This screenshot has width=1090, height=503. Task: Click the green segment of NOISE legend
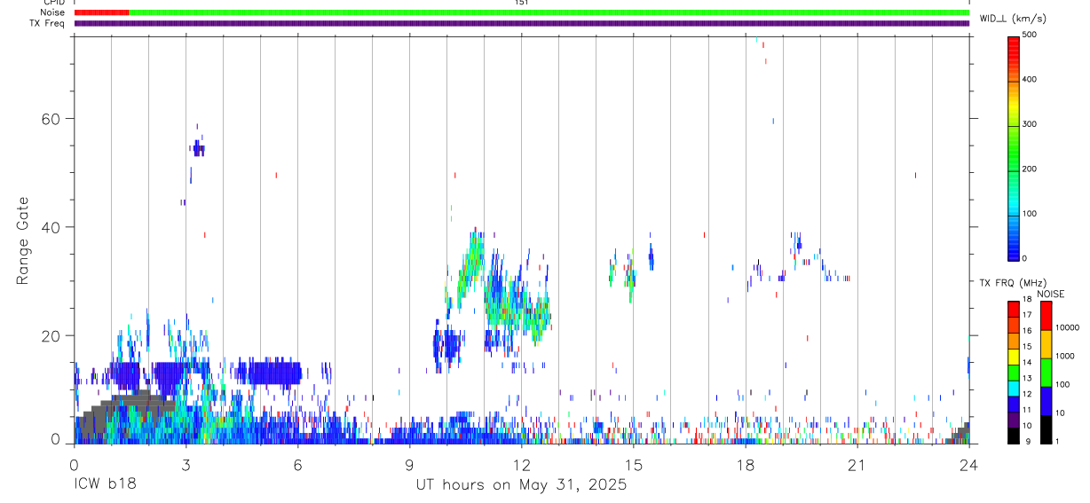click(1046, 372)
